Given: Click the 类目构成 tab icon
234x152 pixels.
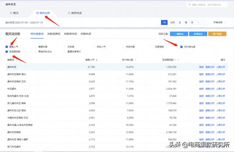Looking at the screenshot, I should tap(69, 13).
